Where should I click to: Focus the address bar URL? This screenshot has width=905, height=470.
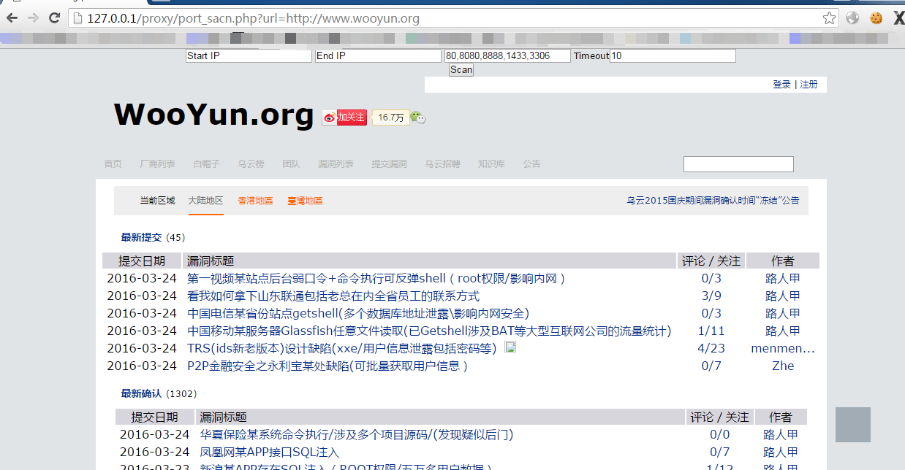click(453, 18)
